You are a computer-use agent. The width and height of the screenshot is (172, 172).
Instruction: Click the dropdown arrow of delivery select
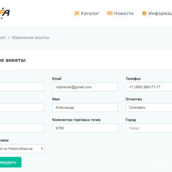(x=42, y=148)
